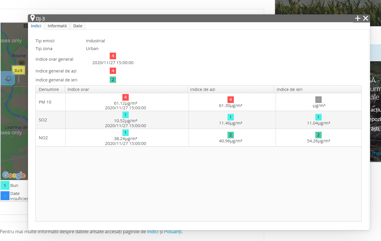This screenshot has width=381, height=241.
Task: Maximize the dialog with the plus icon
Action: tap(357, 18)
